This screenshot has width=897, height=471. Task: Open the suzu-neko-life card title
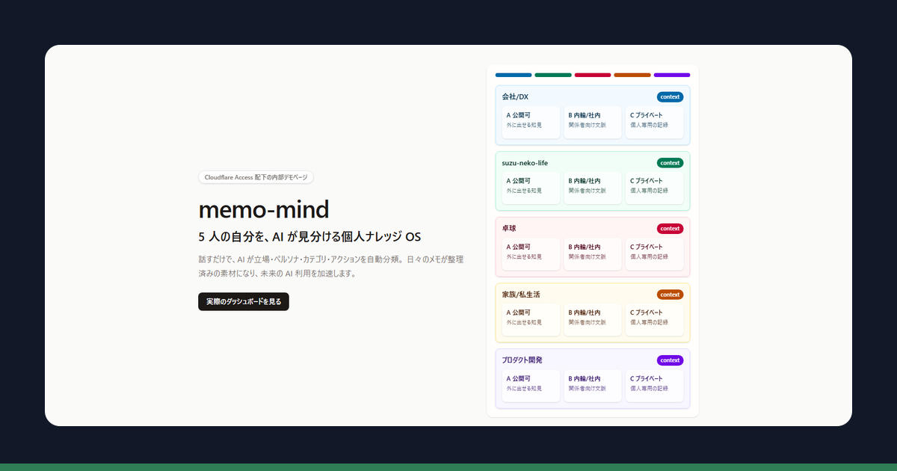click(525, 162)
